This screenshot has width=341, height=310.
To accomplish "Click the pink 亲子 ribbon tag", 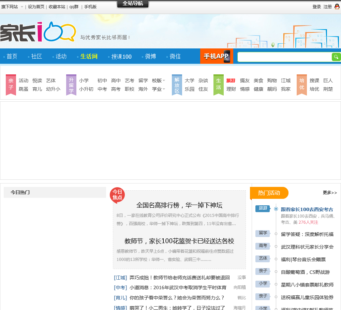I will (11, 85).
